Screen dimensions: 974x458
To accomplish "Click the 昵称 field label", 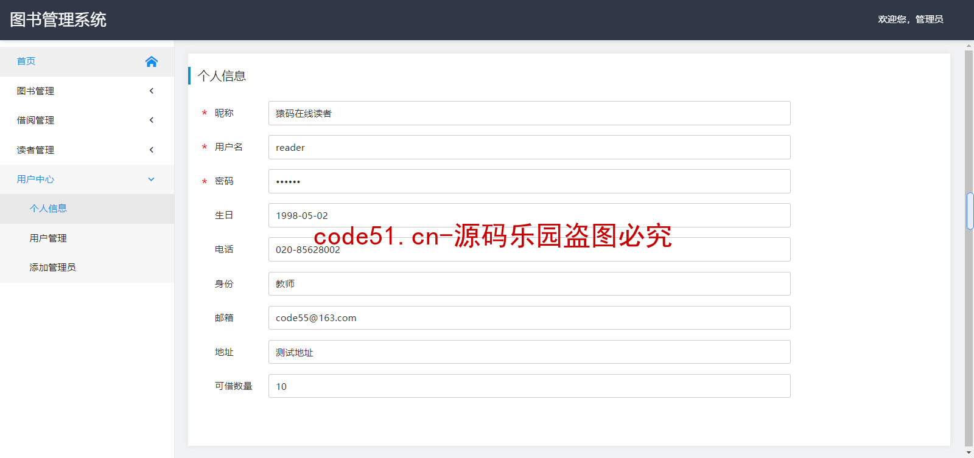I will 224,113.
